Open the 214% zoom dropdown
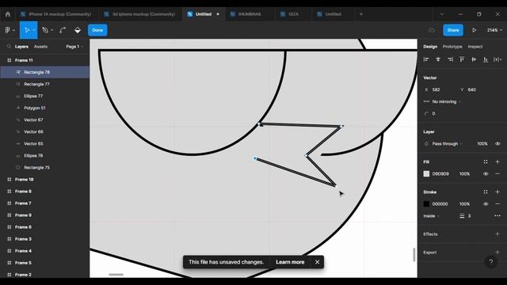 tap(494, 30)
